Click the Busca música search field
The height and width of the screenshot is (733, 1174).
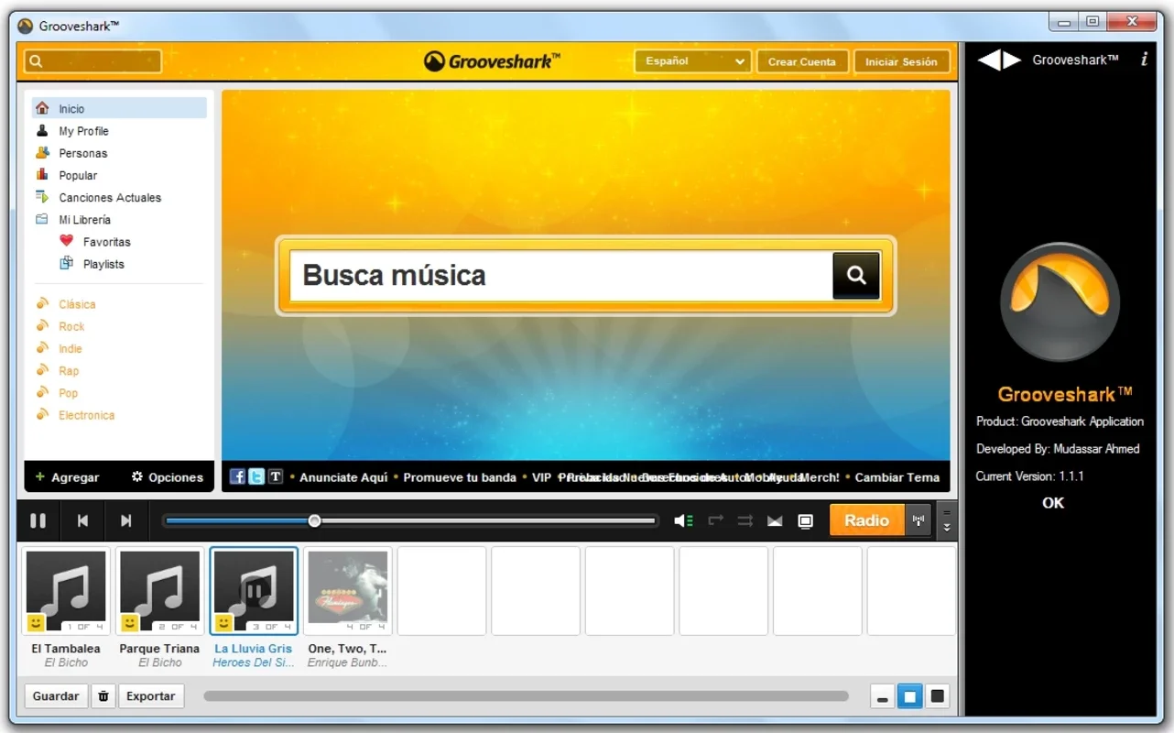(560, 276)
